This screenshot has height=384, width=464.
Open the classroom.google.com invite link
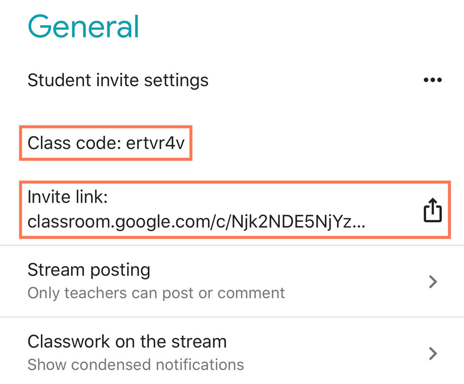pos(197,221)
